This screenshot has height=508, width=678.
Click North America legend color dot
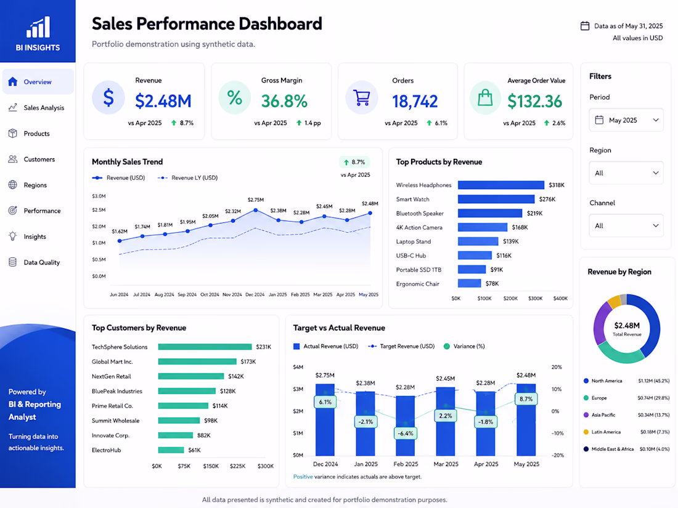click(x=586, y=381)
